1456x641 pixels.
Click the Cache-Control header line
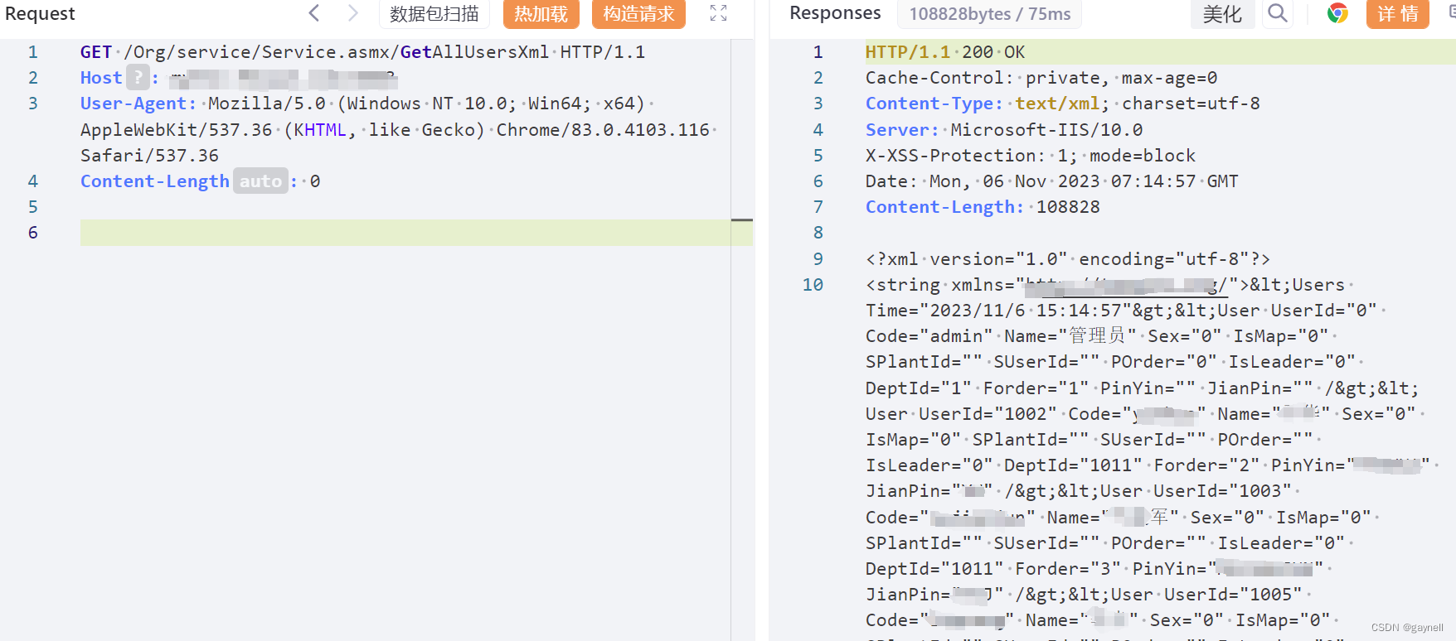(1041, 78)
